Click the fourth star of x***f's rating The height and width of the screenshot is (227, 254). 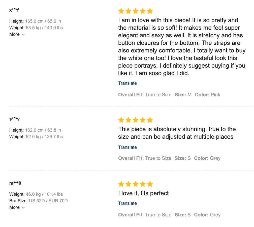(x=143, y=11)
